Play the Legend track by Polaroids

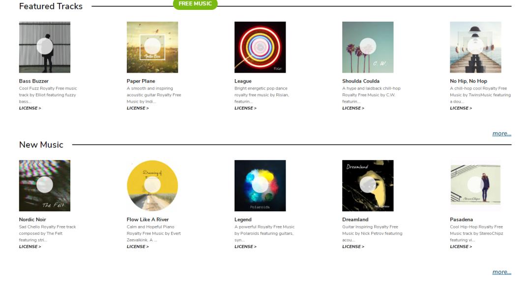click(260, 185)
